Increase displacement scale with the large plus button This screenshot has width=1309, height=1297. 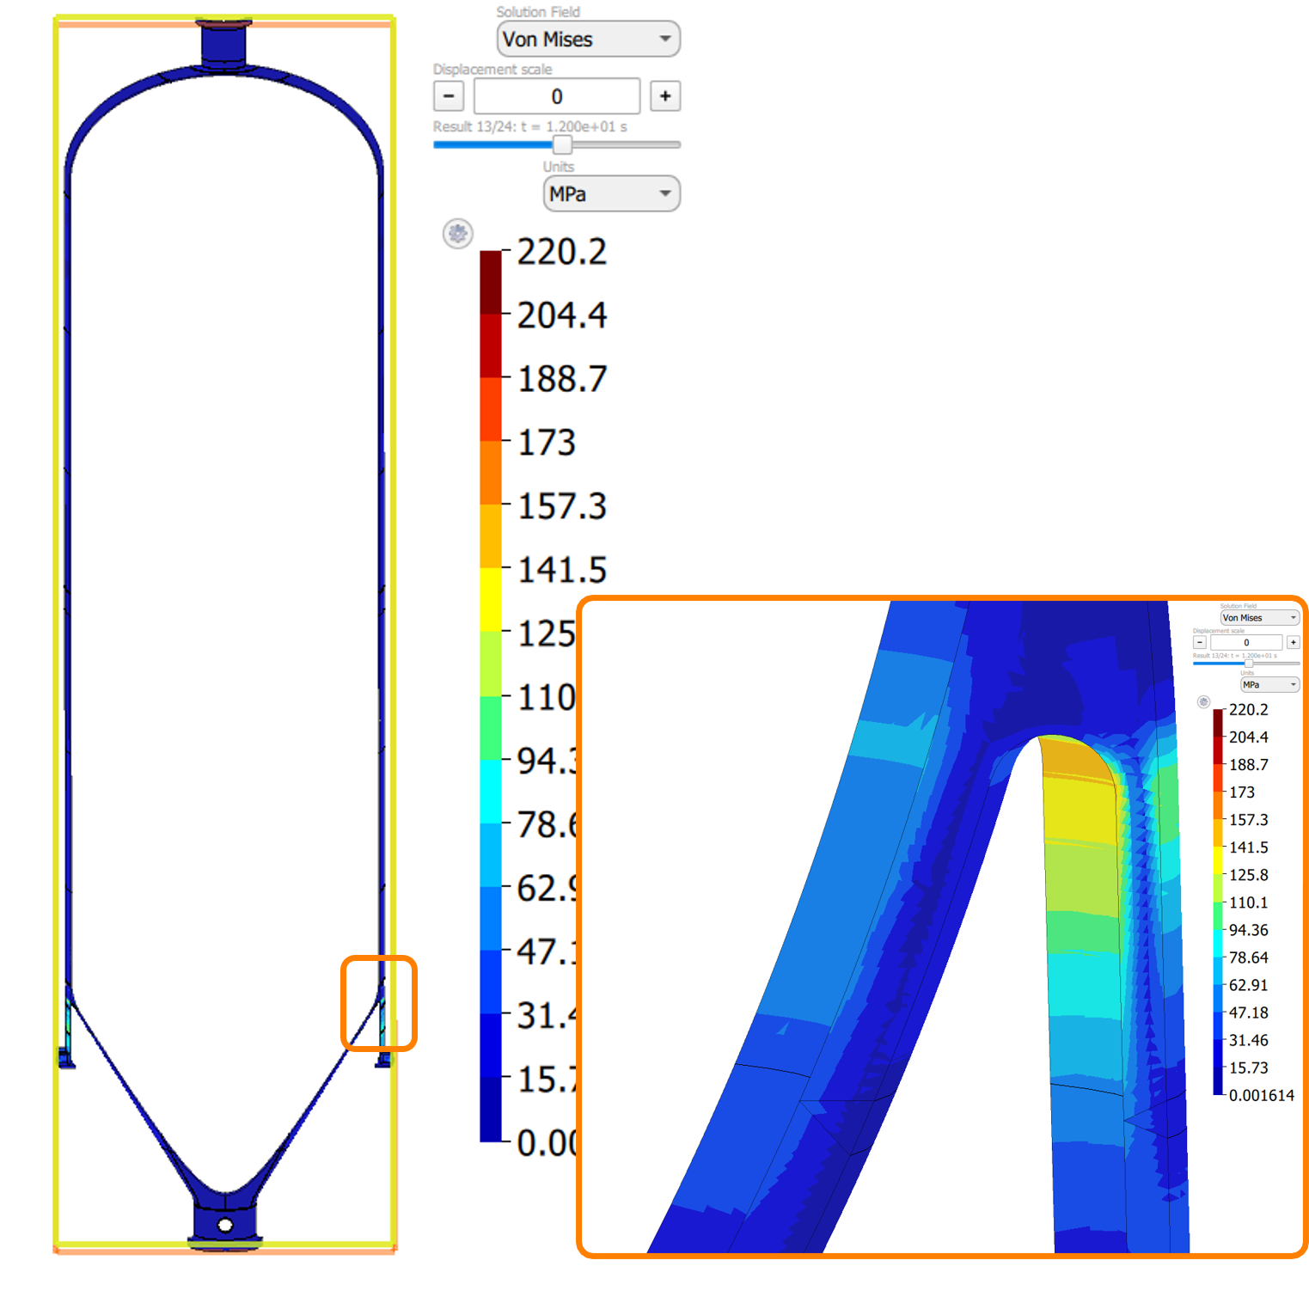665,96
